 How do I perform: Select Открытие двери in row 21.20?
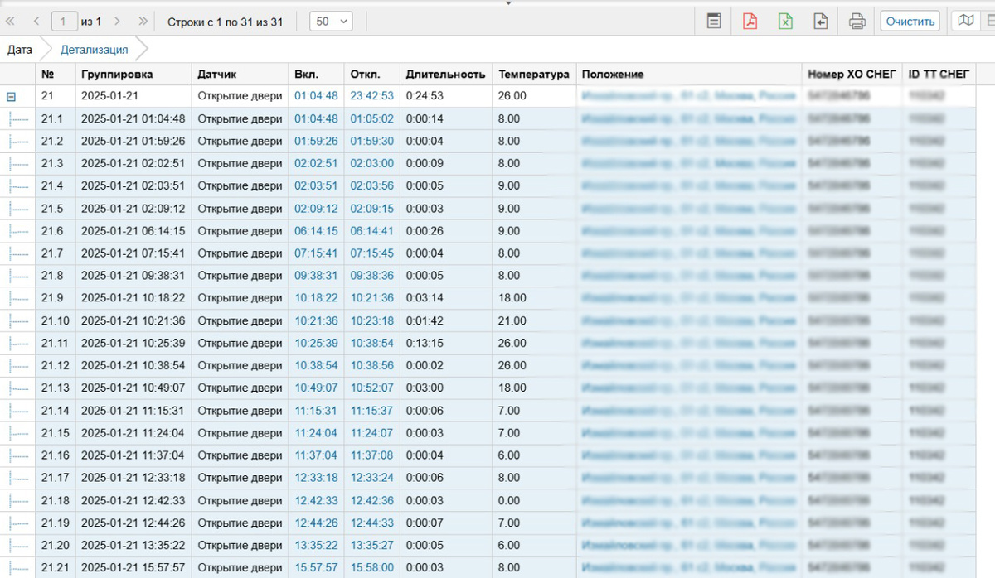tap(240, 545)
